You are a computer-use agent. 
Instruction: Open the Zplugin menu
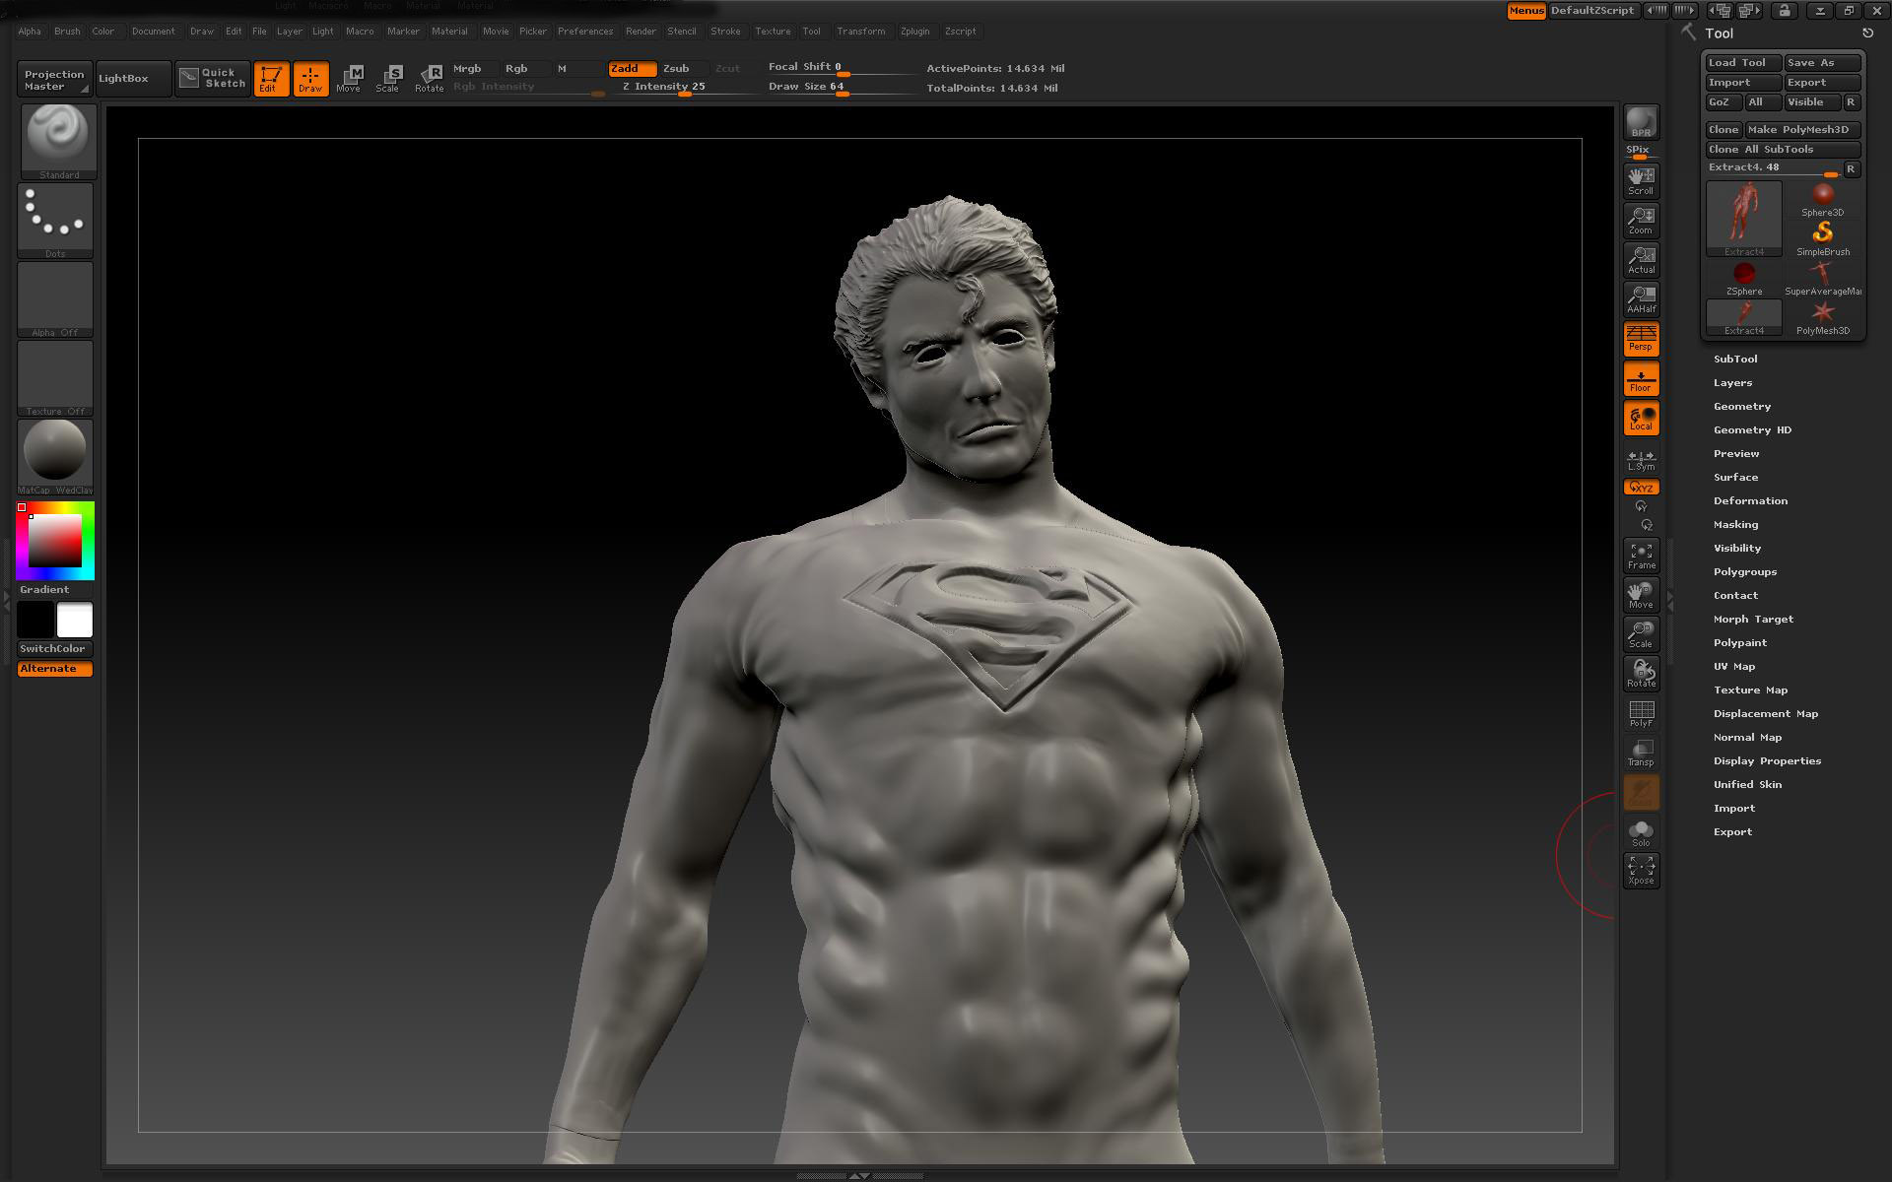pyautogui.click(x=914, y=32)
